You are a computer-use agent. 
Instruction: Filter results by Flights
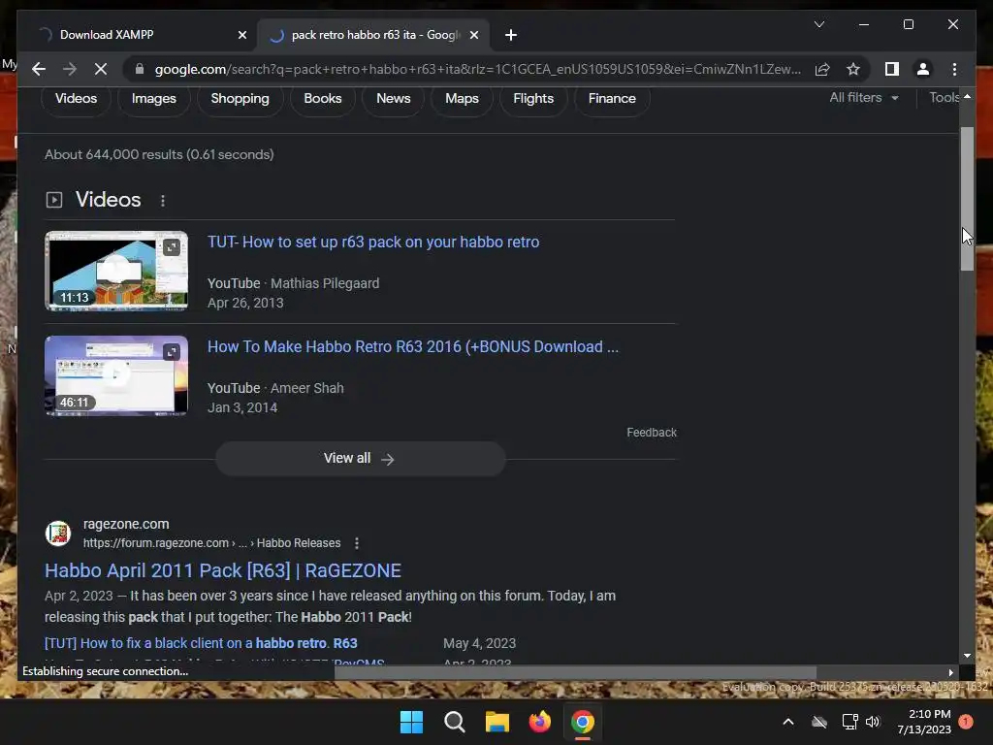point(533,98)
